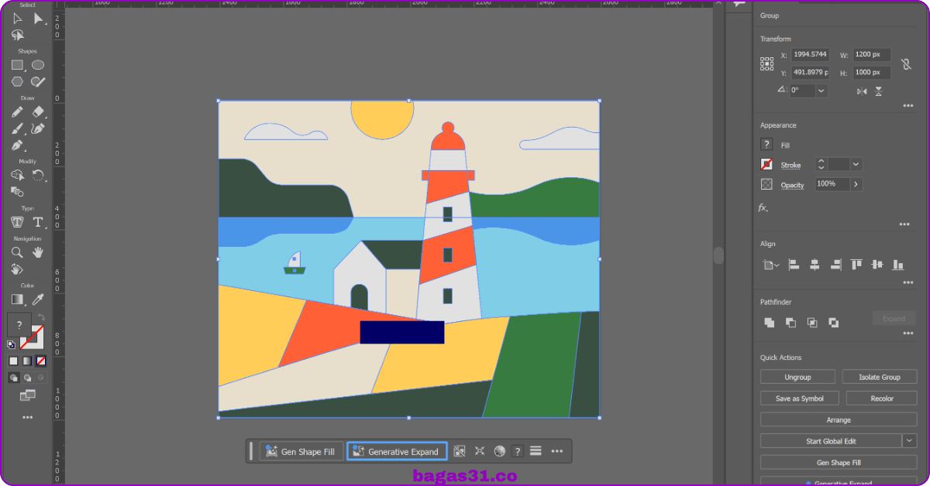Apply Pathfinder Minus Front mode
930x486 pixels.
(x=790, y=323)
